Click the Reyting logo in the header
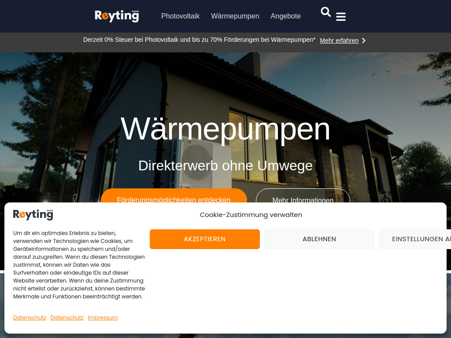Image resolution: width=451 pixels, height=338 pixels. click(x=116, y=16)
